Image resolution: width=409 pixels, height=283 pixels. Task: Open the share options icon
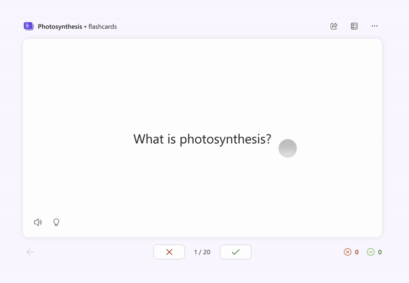(x=334, y=26)
